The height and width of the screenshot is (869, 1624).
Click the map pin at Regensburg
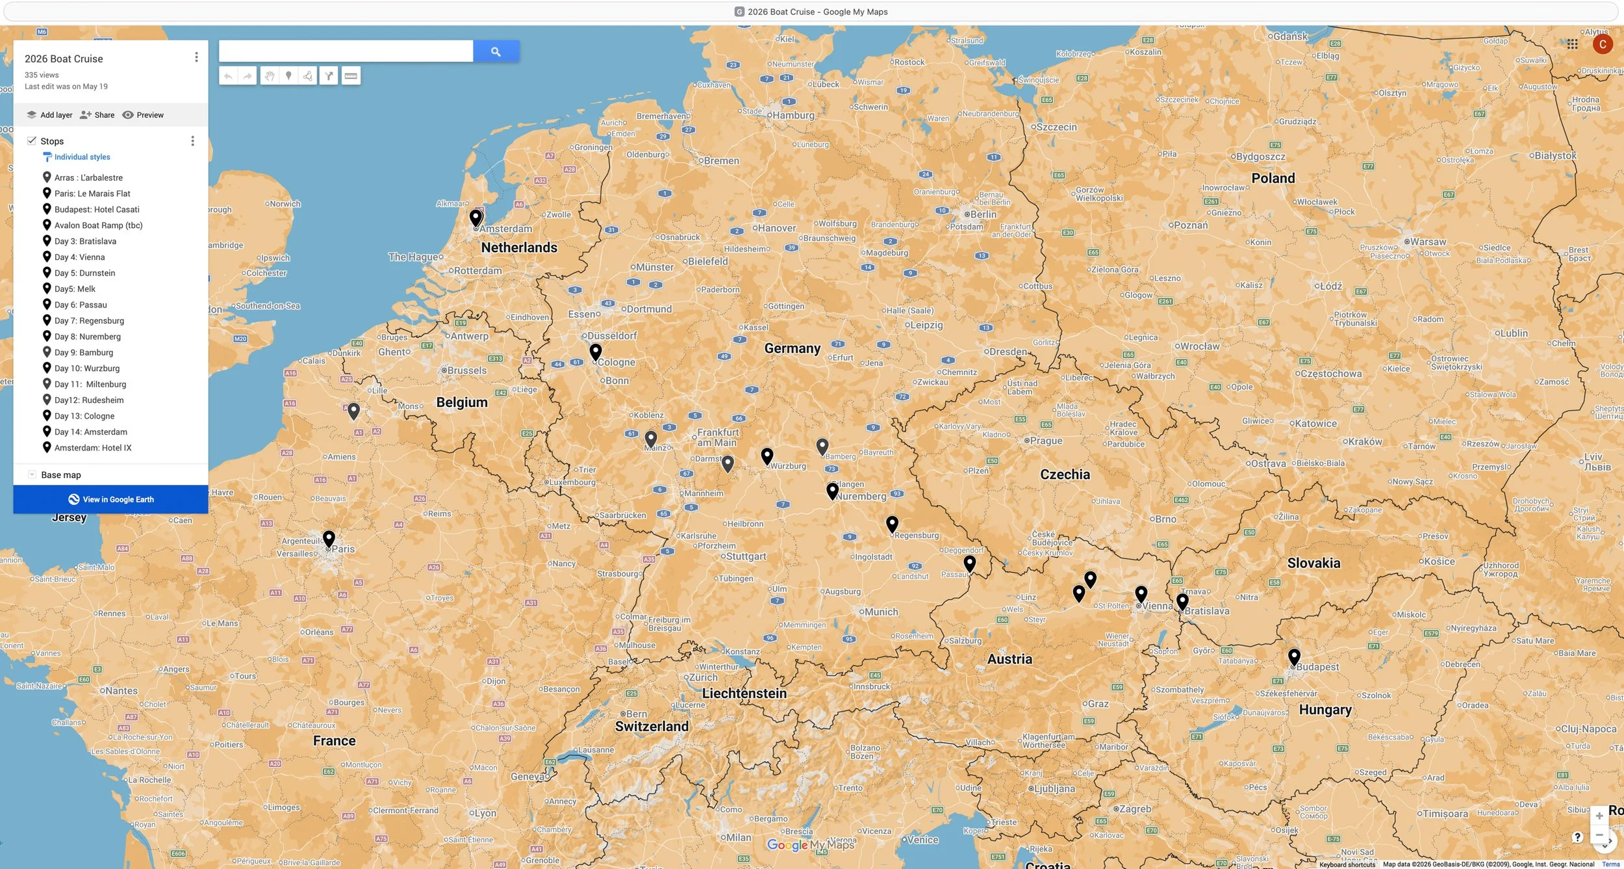(x=892, y=524)
